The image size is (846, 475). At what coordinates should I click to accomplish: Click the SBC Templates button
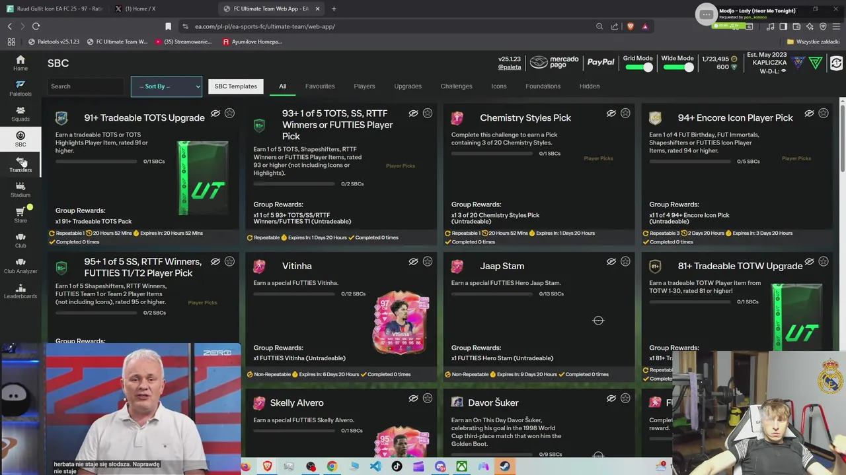235,86
